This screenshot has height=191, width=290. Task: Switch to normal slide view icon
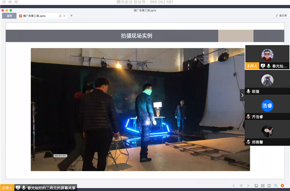pyautogui.click(x=256, y=186)
